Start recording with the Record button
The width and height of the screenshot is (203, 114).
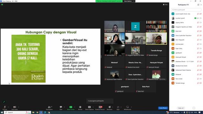tap(80, 108)
